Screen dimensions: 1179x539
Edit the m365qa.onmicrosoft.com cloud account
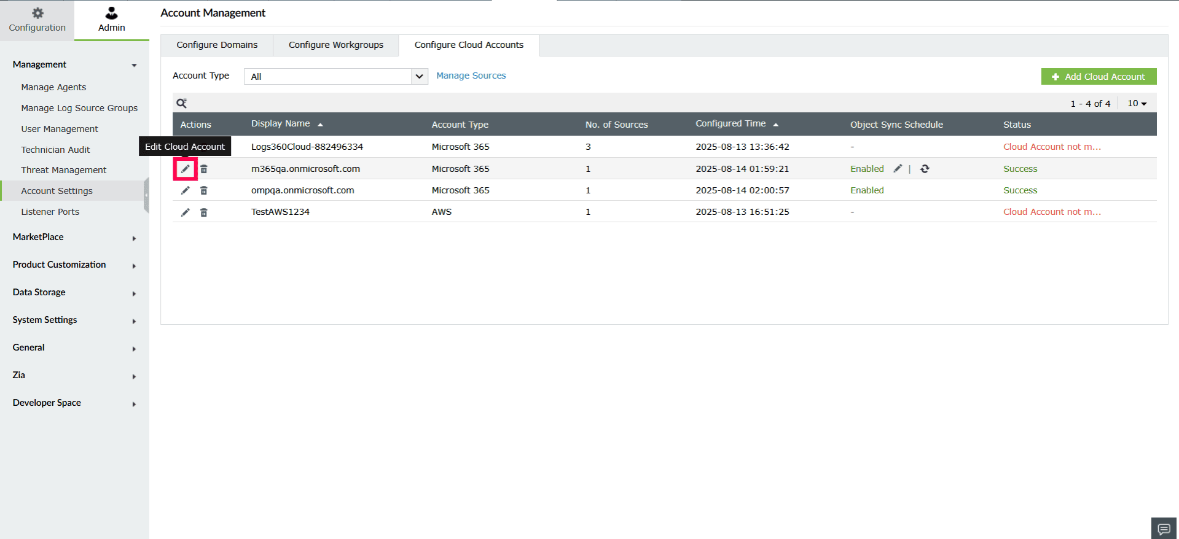pos(185,169)
